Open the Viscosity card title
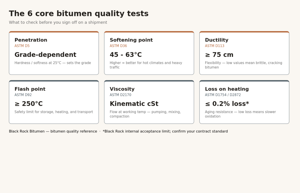300x193 pixels. click(122, 89)
